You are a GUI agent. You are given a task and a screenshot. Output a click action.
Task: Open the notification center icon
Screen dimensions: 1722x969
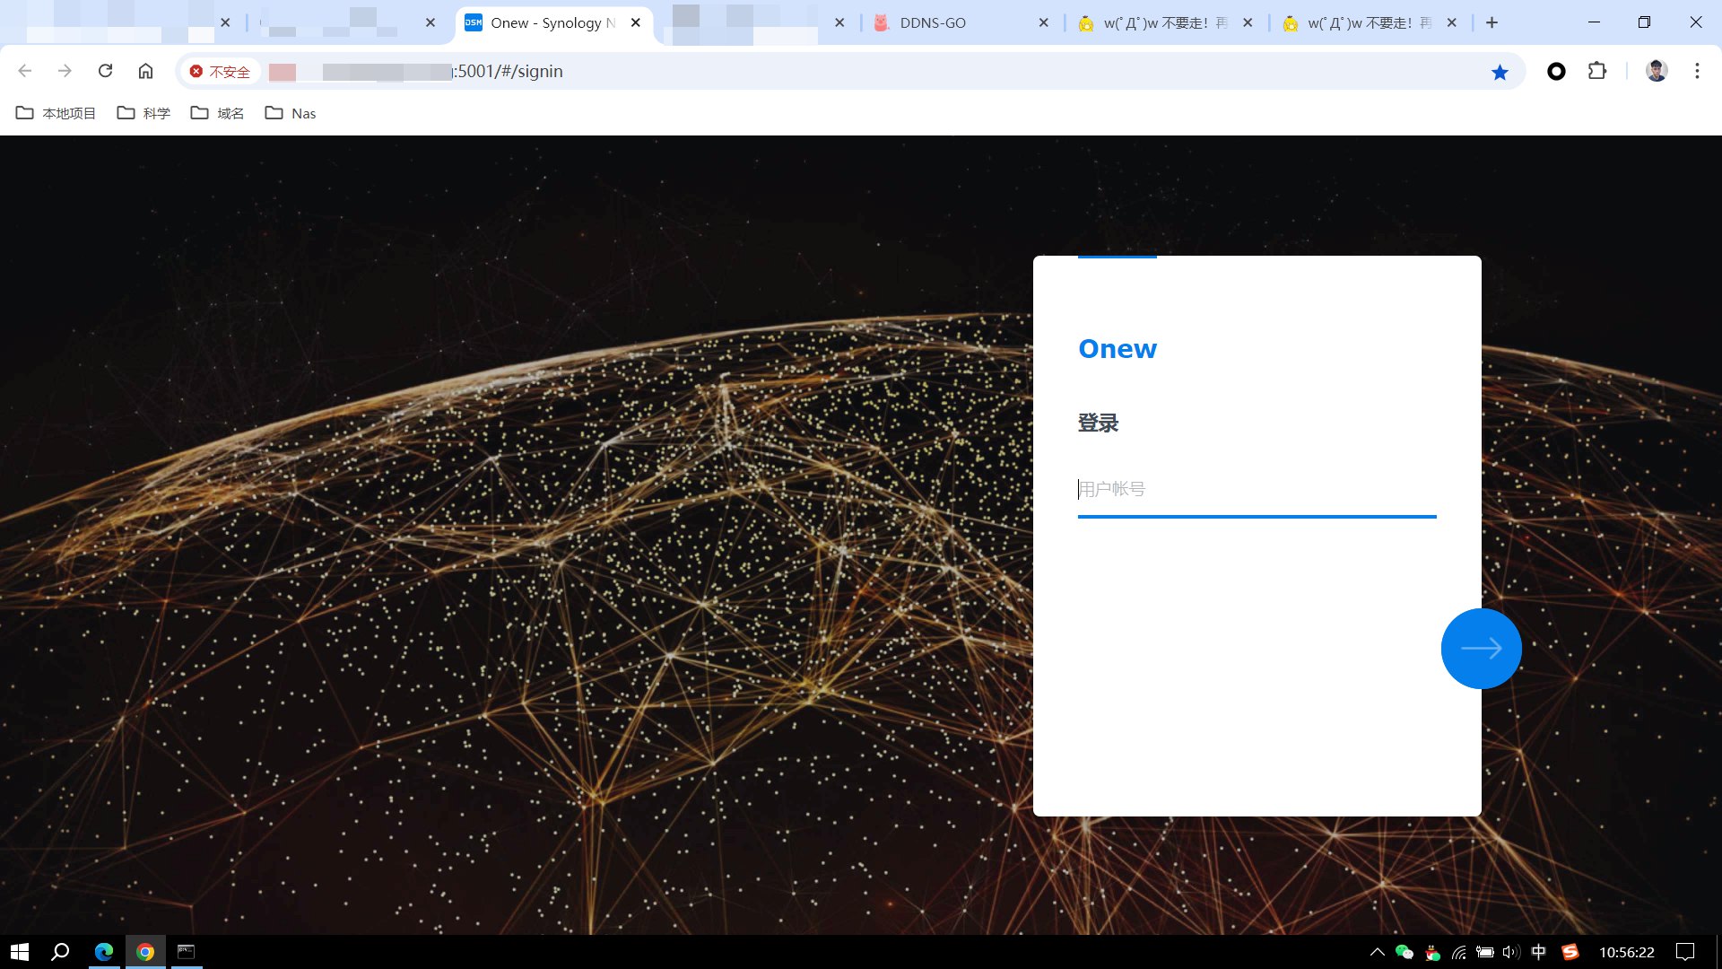[x=1685, y=952]
